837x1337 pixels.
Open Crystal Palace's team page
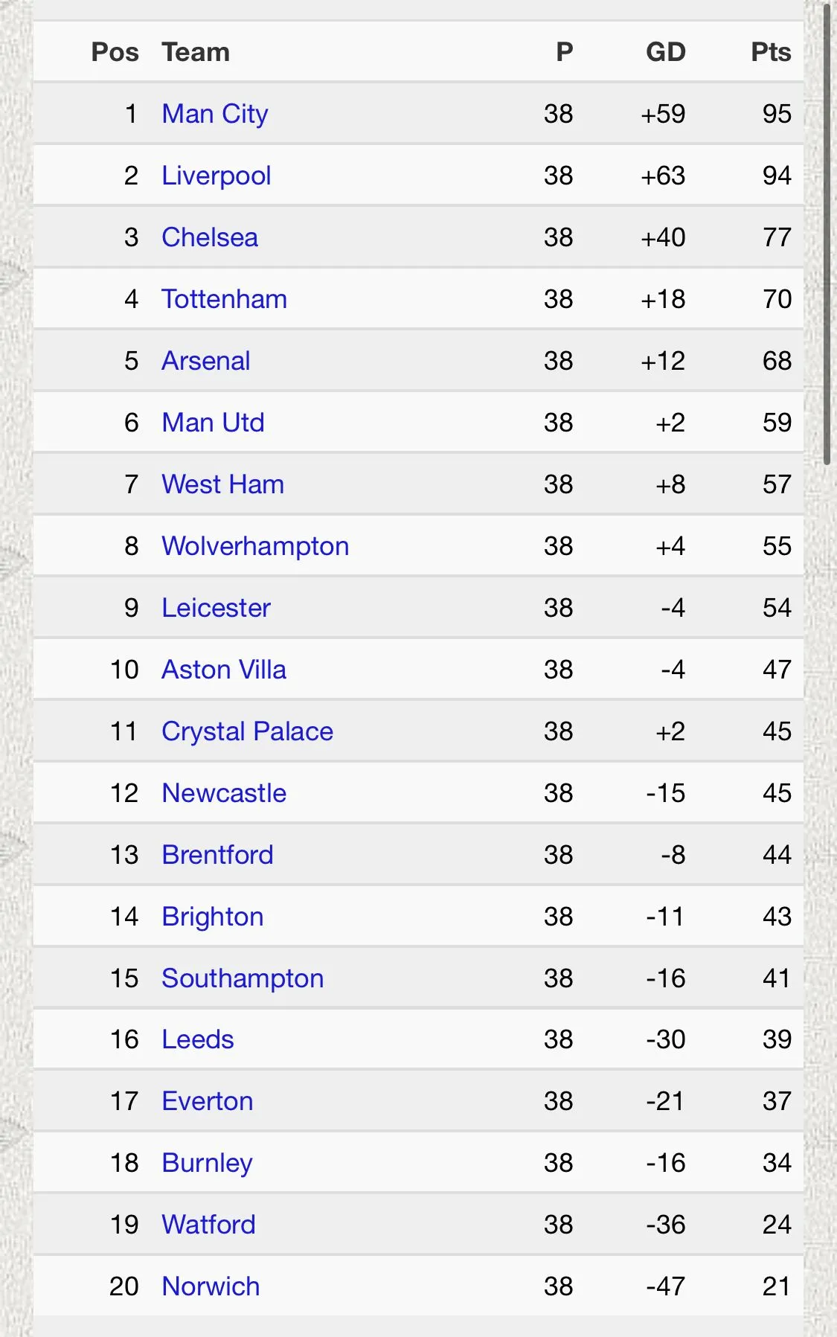(247, 731)
